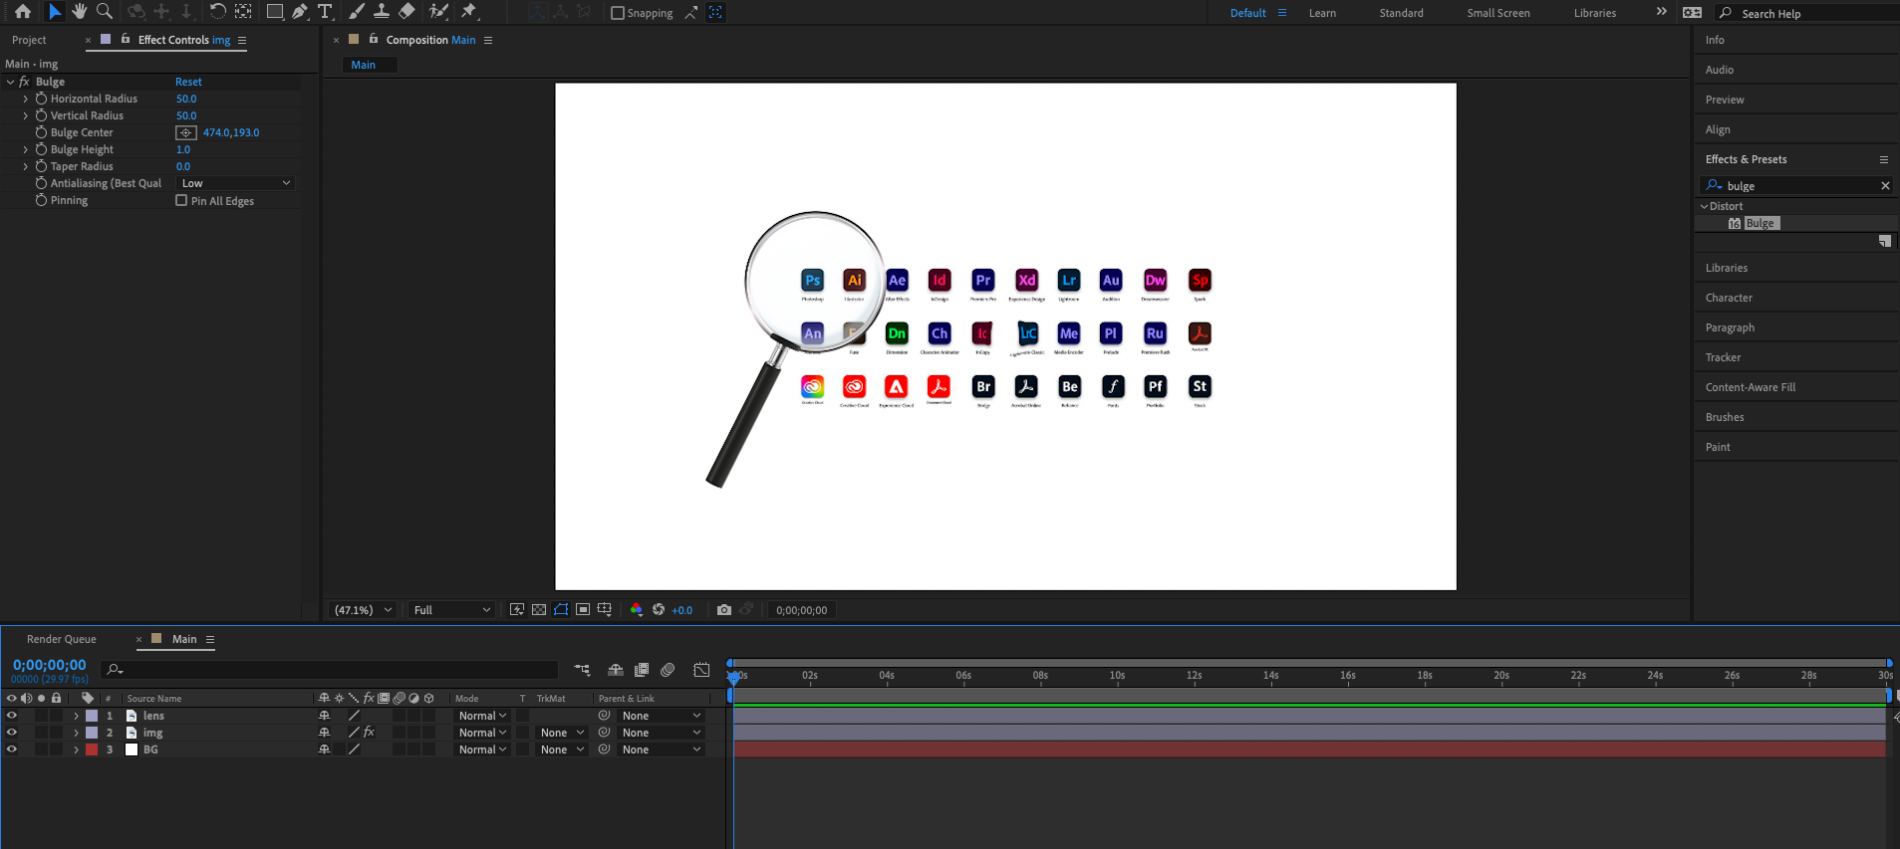Select the Type tool

point(325,12)
